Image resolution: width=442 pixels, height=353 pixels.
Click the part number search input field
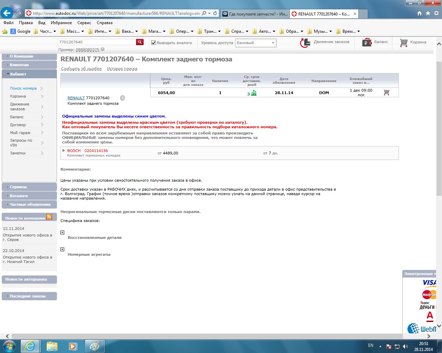coord(97,42)
